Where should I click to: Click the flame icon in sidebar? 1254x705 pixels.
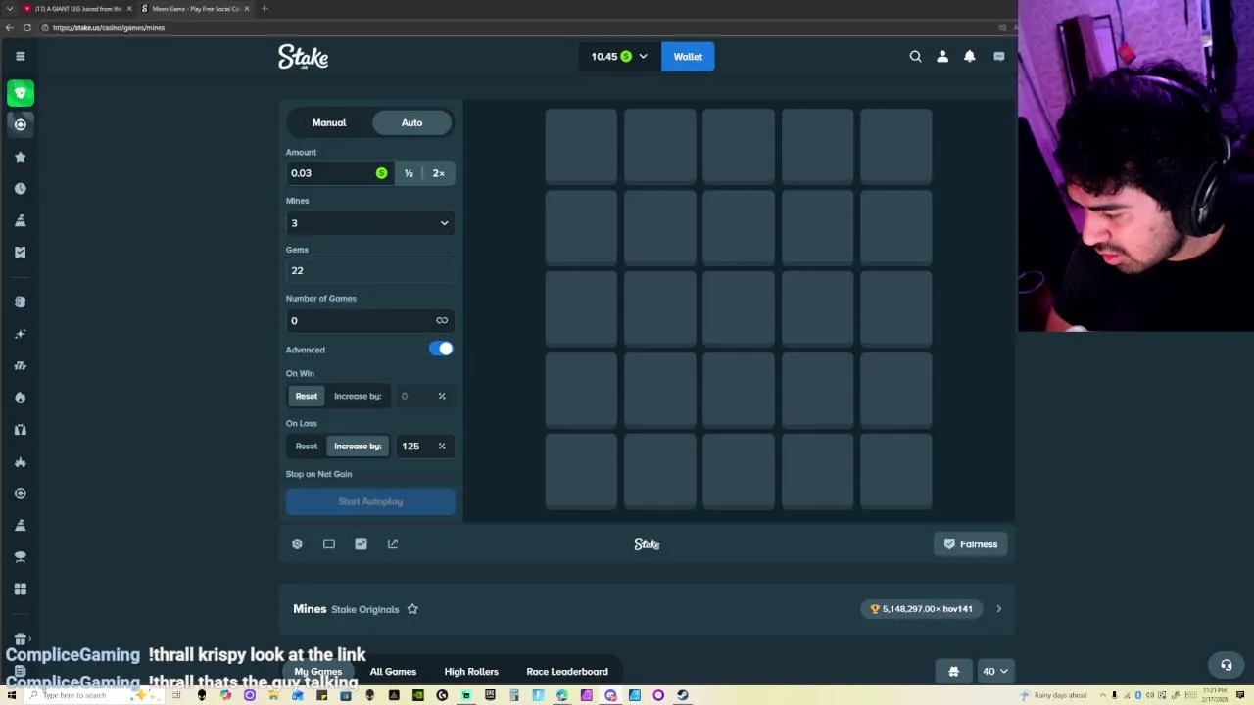(x=20, y=398)
